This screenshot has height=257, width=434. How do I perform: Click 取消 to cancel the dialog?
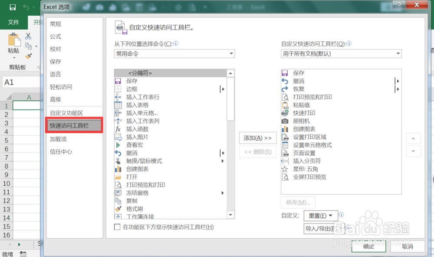408,246
